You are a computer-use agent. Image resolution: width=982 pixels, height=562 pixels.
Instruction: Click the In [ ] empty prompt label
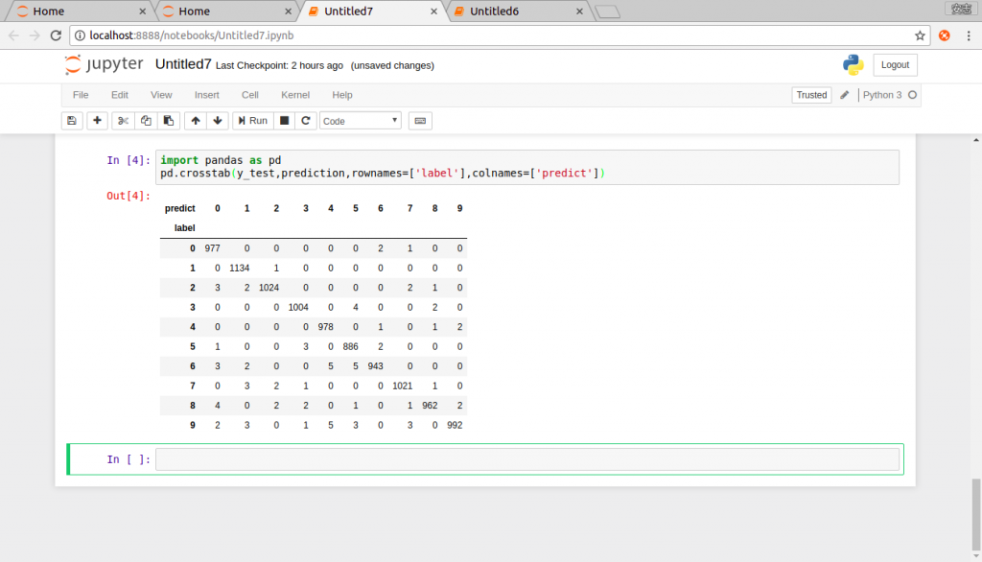coord(129,459)
